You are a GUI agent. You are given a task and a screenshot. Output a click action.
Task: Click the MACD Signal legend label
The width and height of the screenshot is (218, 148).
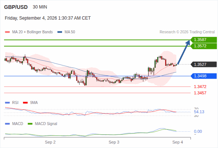pyautogui.click(x=46, y=124)
